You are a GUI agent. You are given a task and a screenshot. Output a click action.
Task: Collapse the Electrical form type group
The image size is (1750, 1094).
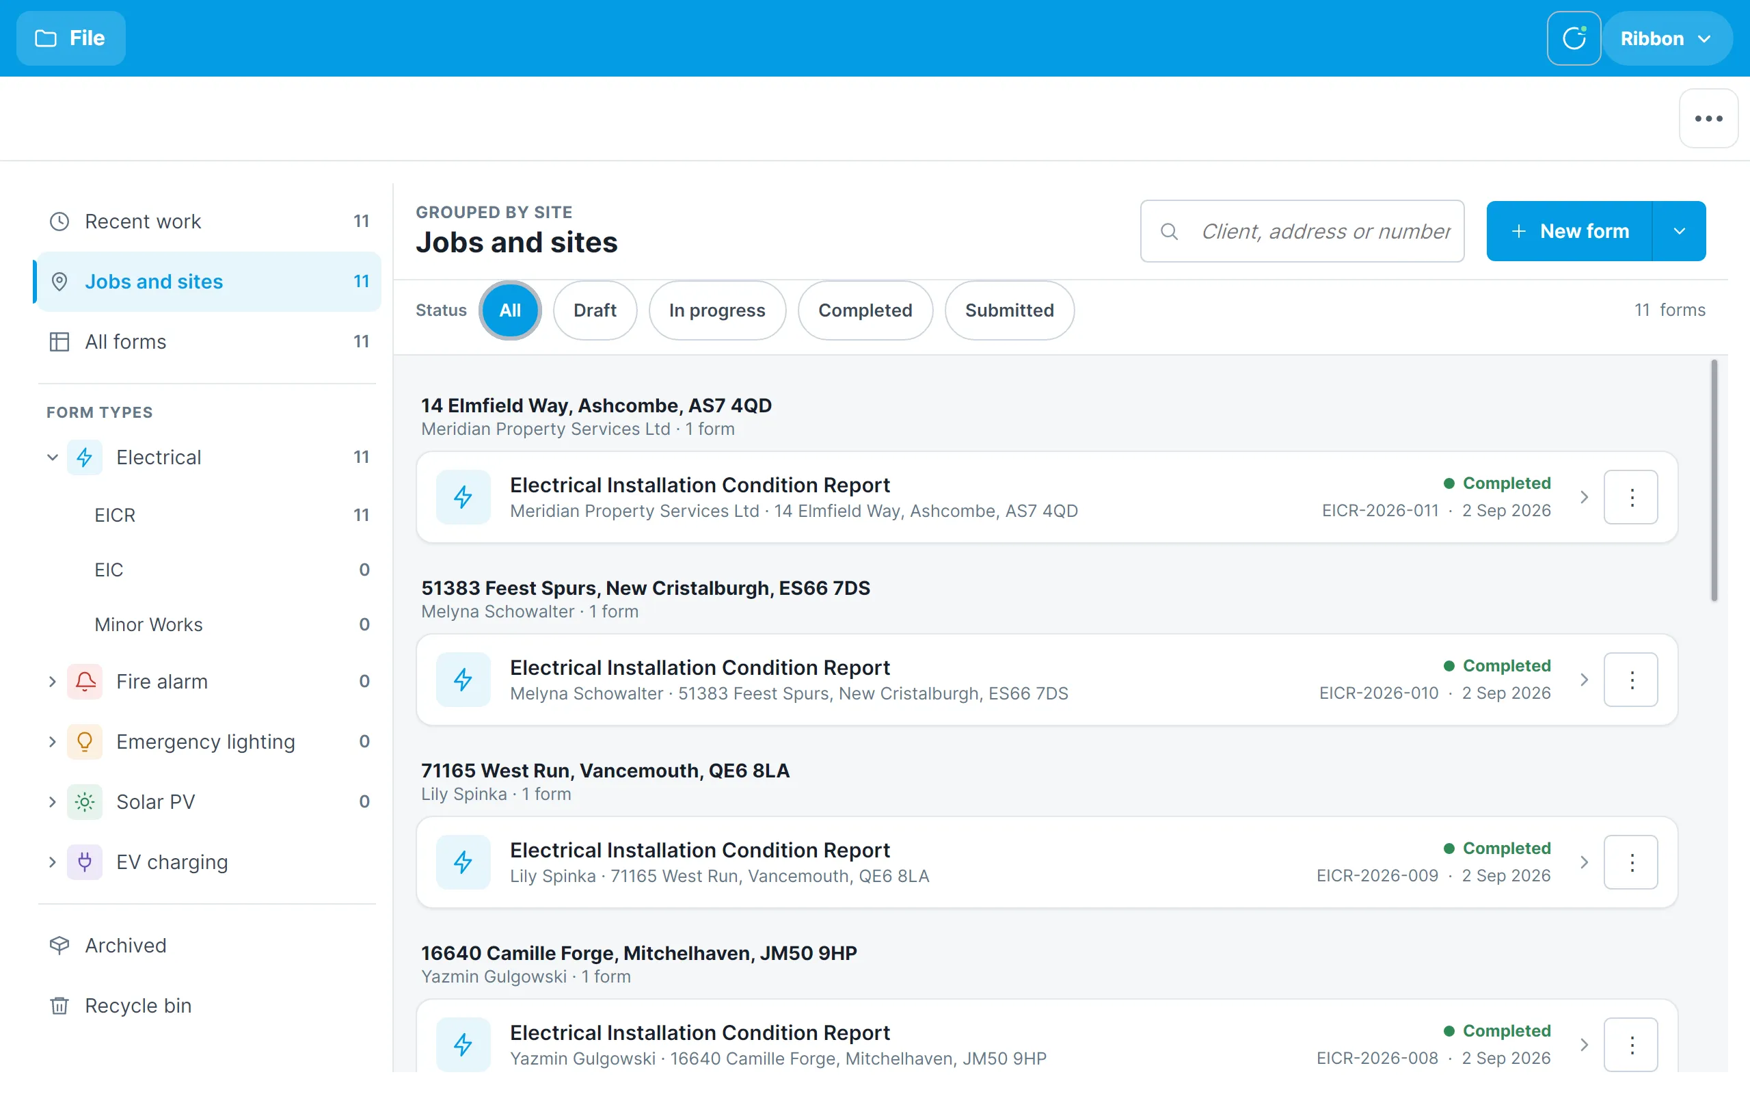click(x=53, y=457)
